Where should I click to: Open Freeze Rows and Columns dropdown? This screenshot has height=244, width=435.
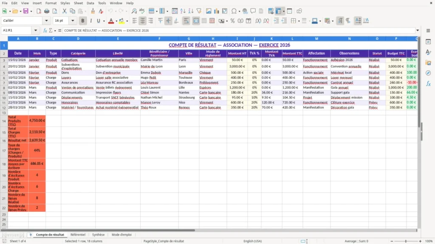point(283,11)
